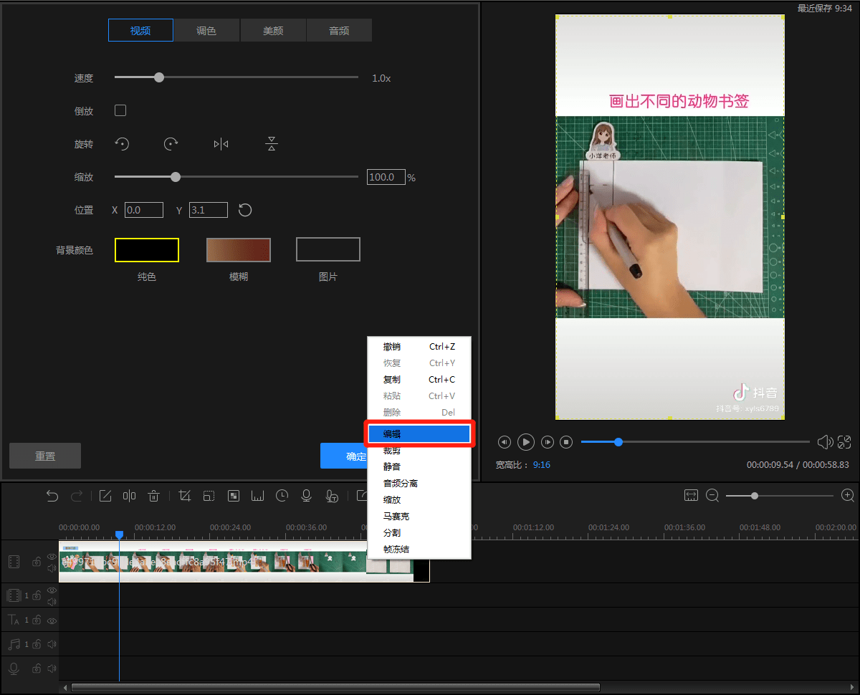Open the 9:16 aspect ratio selector
Viewport: 860px width, 695px height.
click(541, 464)
